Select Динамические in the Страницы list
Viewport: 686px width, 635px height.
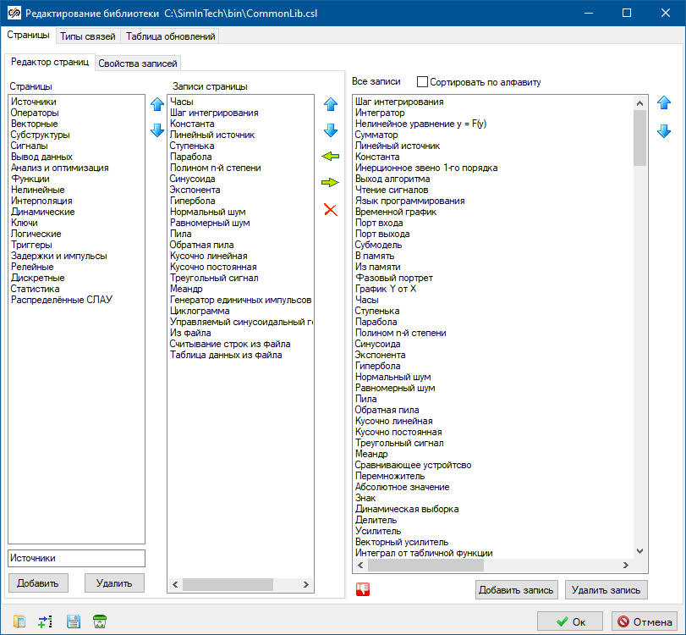42,212
